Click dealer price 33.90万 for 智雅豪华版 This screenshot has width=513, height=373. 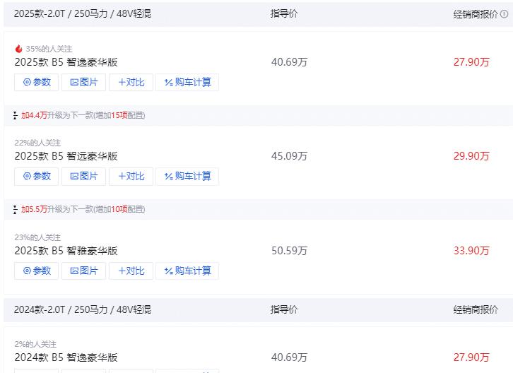[471, 251]
